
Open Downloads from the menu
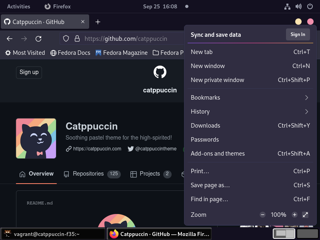(x=250, y=126)
